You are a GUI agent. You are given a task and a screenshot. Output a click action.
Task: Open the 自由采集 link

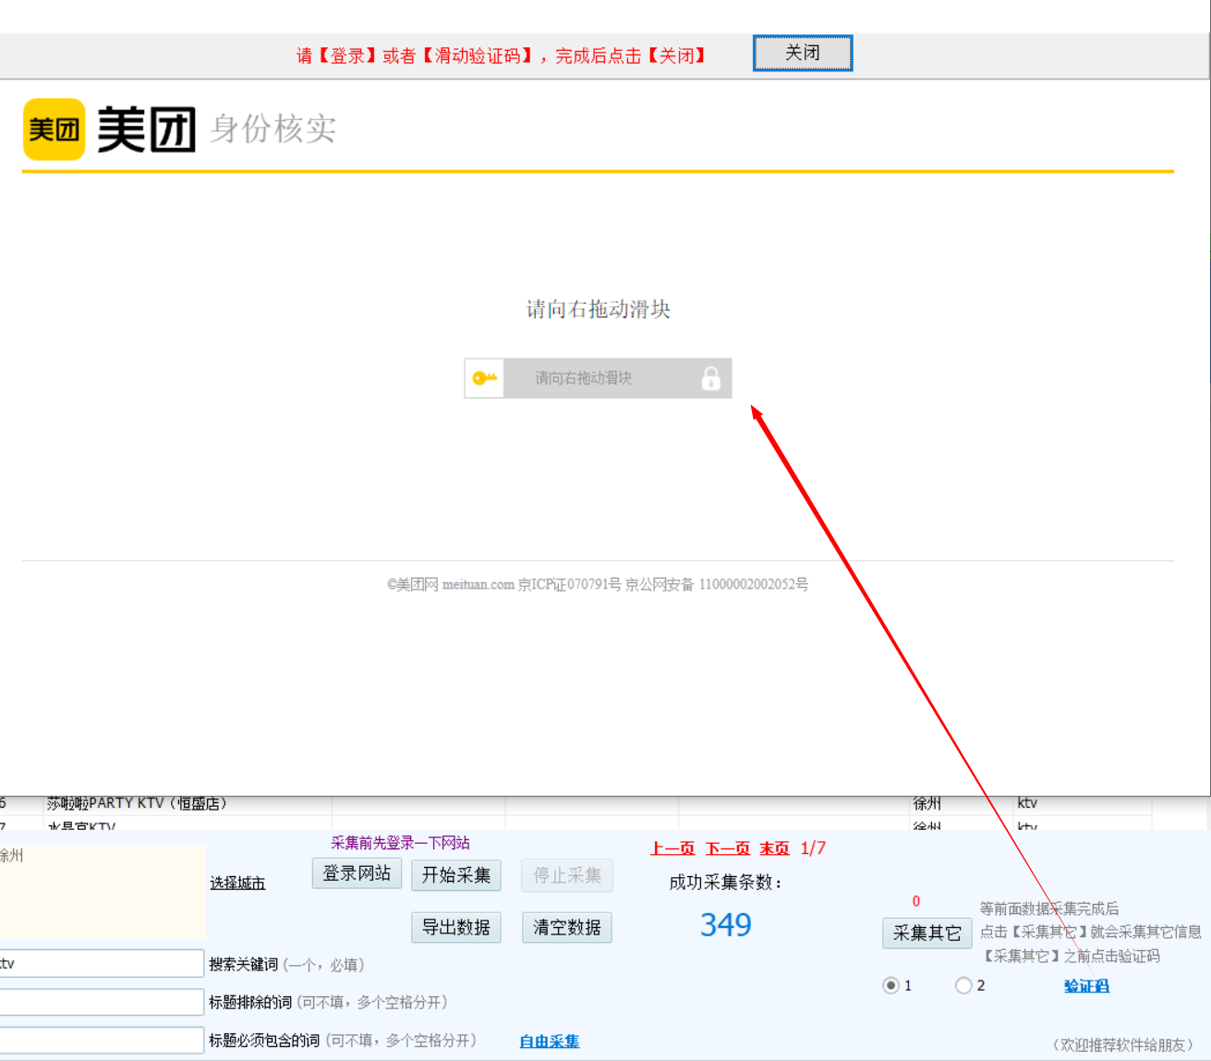[x=550, y=1042]
